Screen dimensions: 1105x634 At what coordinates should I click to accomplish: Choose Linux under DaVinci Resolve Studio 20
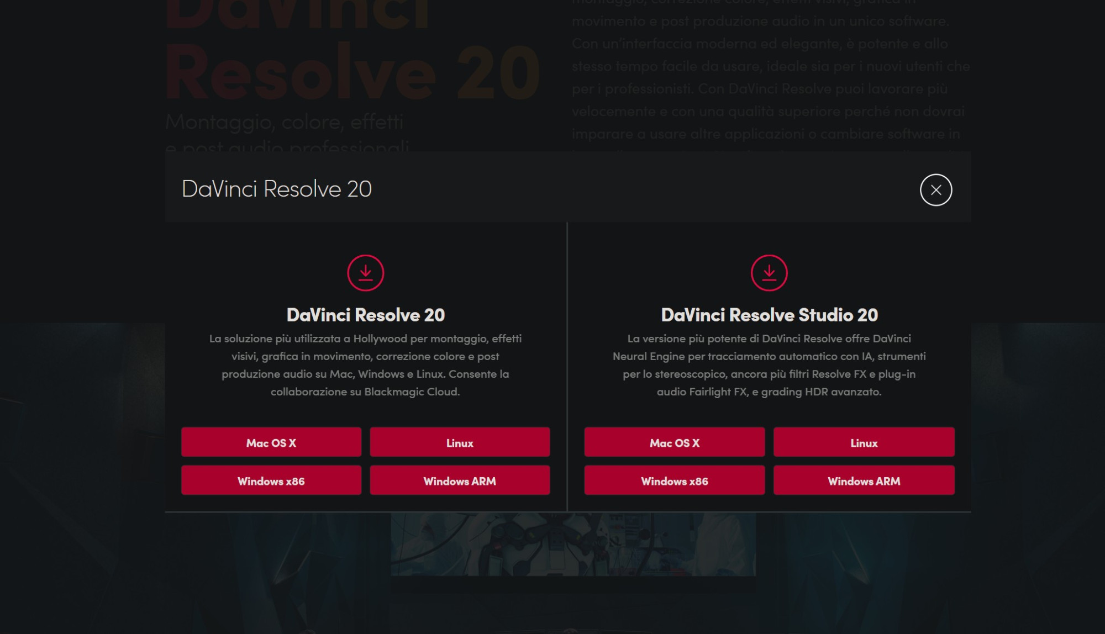(864, 442)
